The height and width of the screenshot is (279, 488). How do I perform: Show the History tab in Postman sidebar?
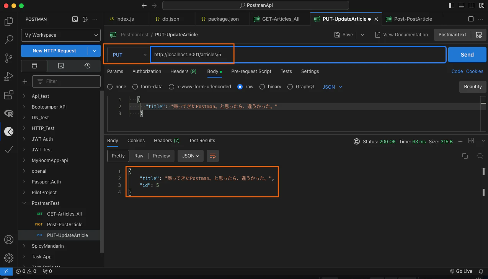(87, 66)
